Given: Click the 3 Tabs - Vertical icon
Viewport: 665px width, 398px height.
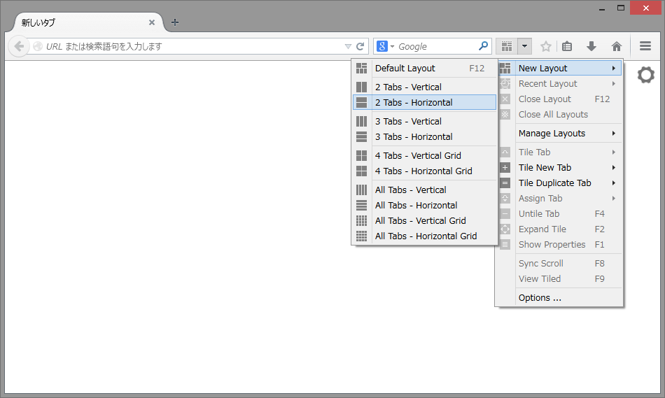Looking at the screenshot, I should [361, 121].
